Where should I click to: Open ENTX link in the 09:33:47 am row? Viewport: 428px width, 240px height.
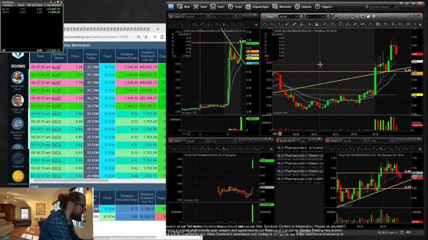pos(56,176)
